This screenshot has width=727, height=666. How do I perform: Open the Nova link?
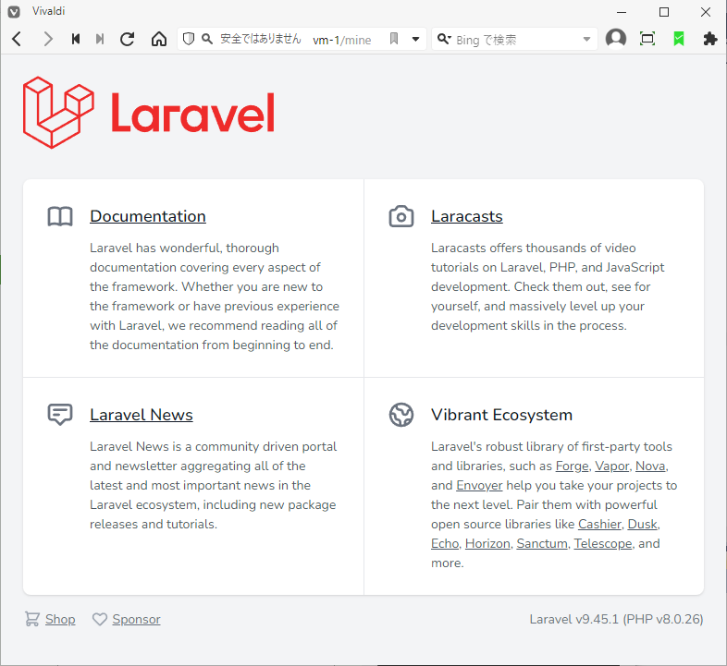pos(650,466)
